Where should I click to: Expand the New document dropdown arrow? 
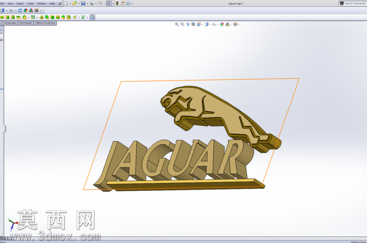(70, 4)
